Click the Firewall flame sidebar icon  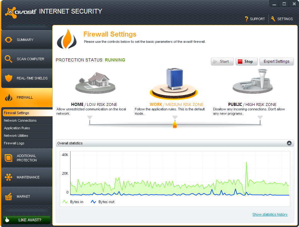[8, 97]
